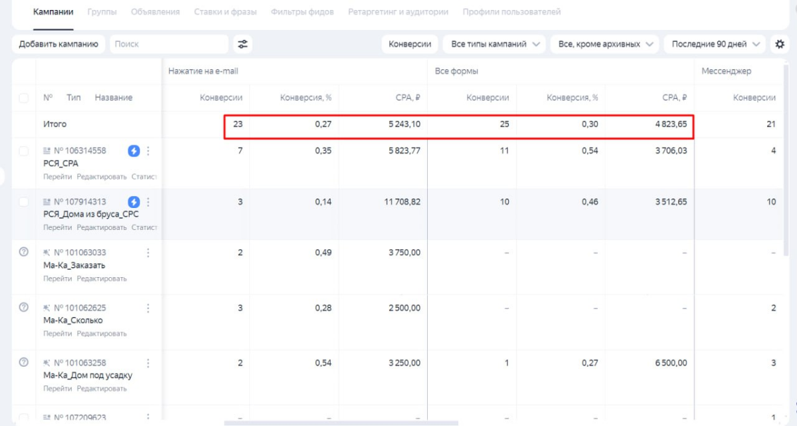This screenshot has height=426, width=797.
Task: Tick the select-all checkbox in table header
Action: tap(24, 98)
